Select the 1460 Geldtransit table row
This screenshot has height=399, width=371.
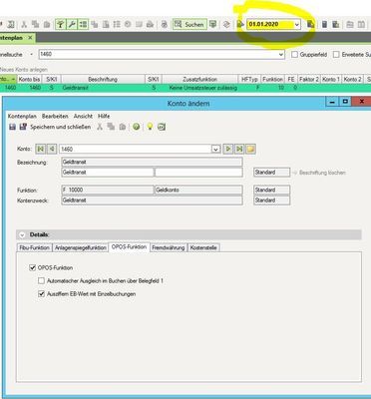click(185, 88)
